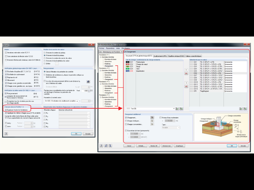Select the CR1 result combination row

pos(218,91)
